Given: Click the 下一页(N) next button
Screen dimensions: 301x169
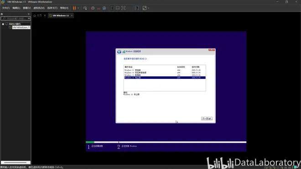Looking at the screenshot, I should (207, 118).
